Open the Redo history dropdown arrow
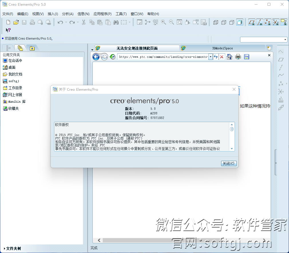Image resolution: width=289 pixels, height=253 pixels. point(78,22)
